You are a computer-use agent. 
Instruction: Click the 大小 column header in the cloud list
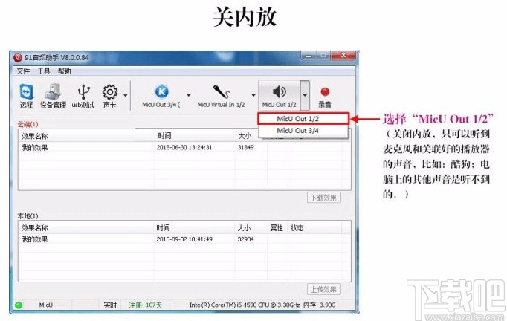tap(247, 136)
